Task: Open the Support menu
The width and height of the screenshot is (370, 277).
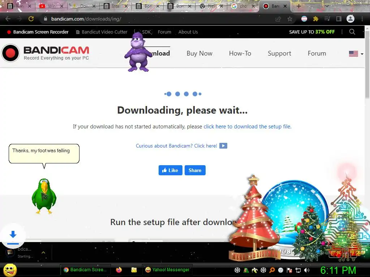Action: (279, 53)
